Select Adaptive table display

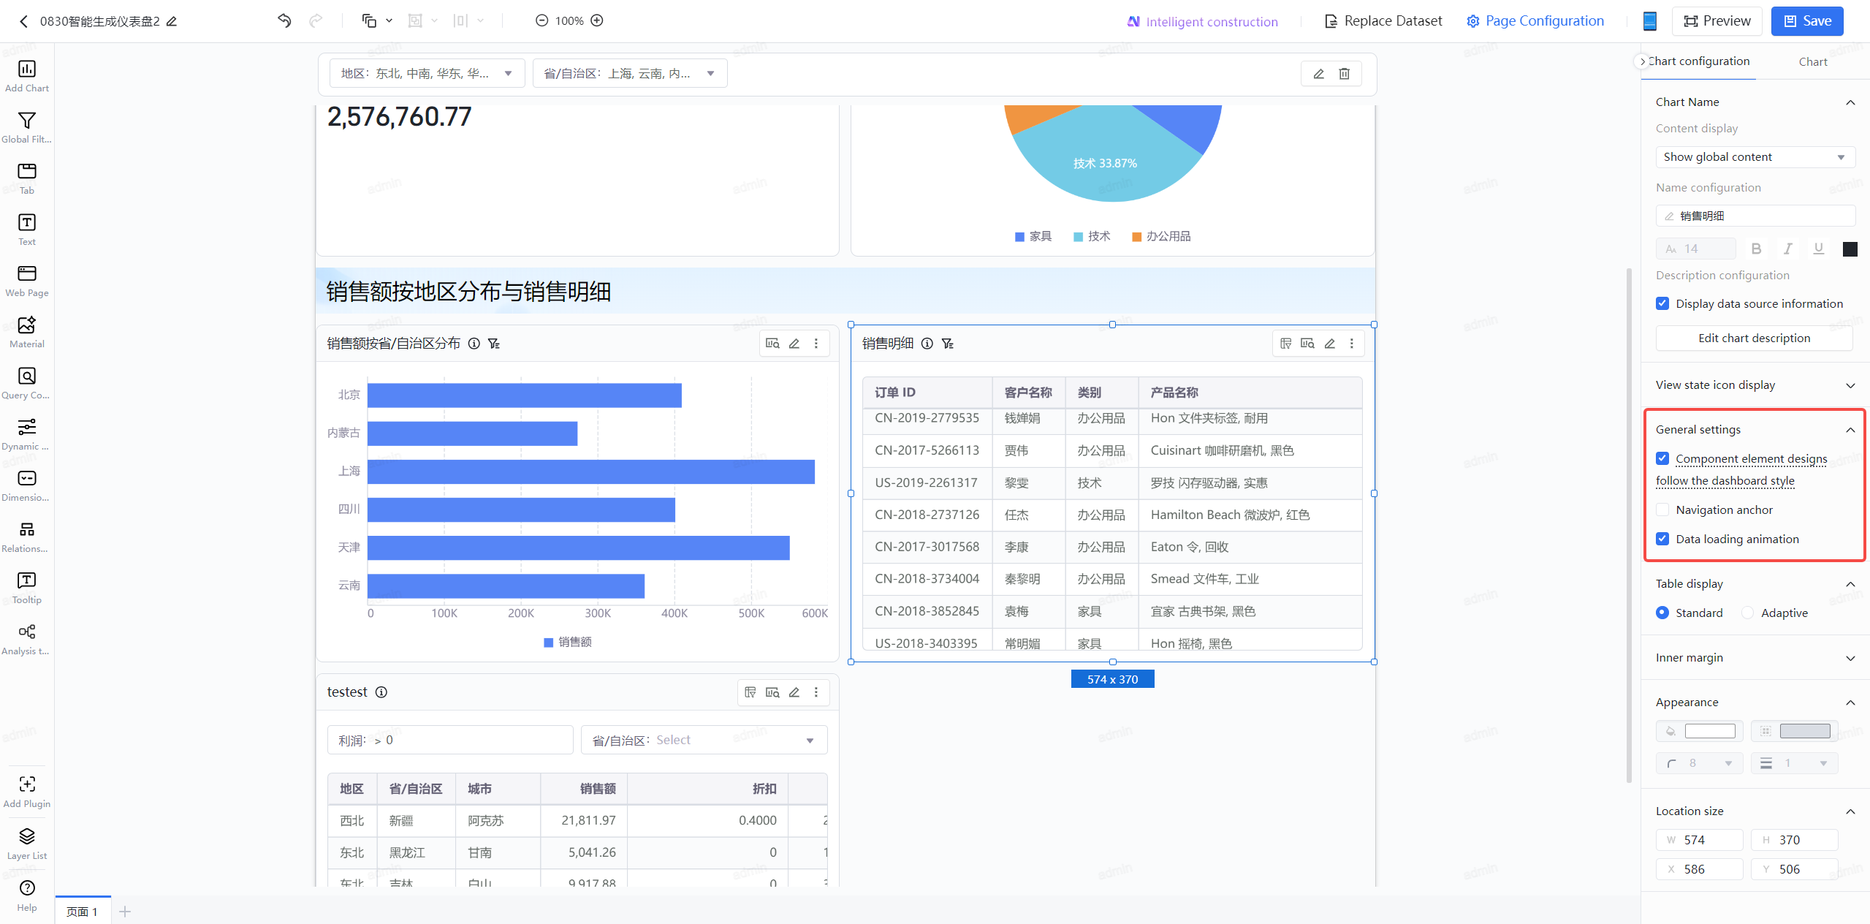click(1748, 613)
